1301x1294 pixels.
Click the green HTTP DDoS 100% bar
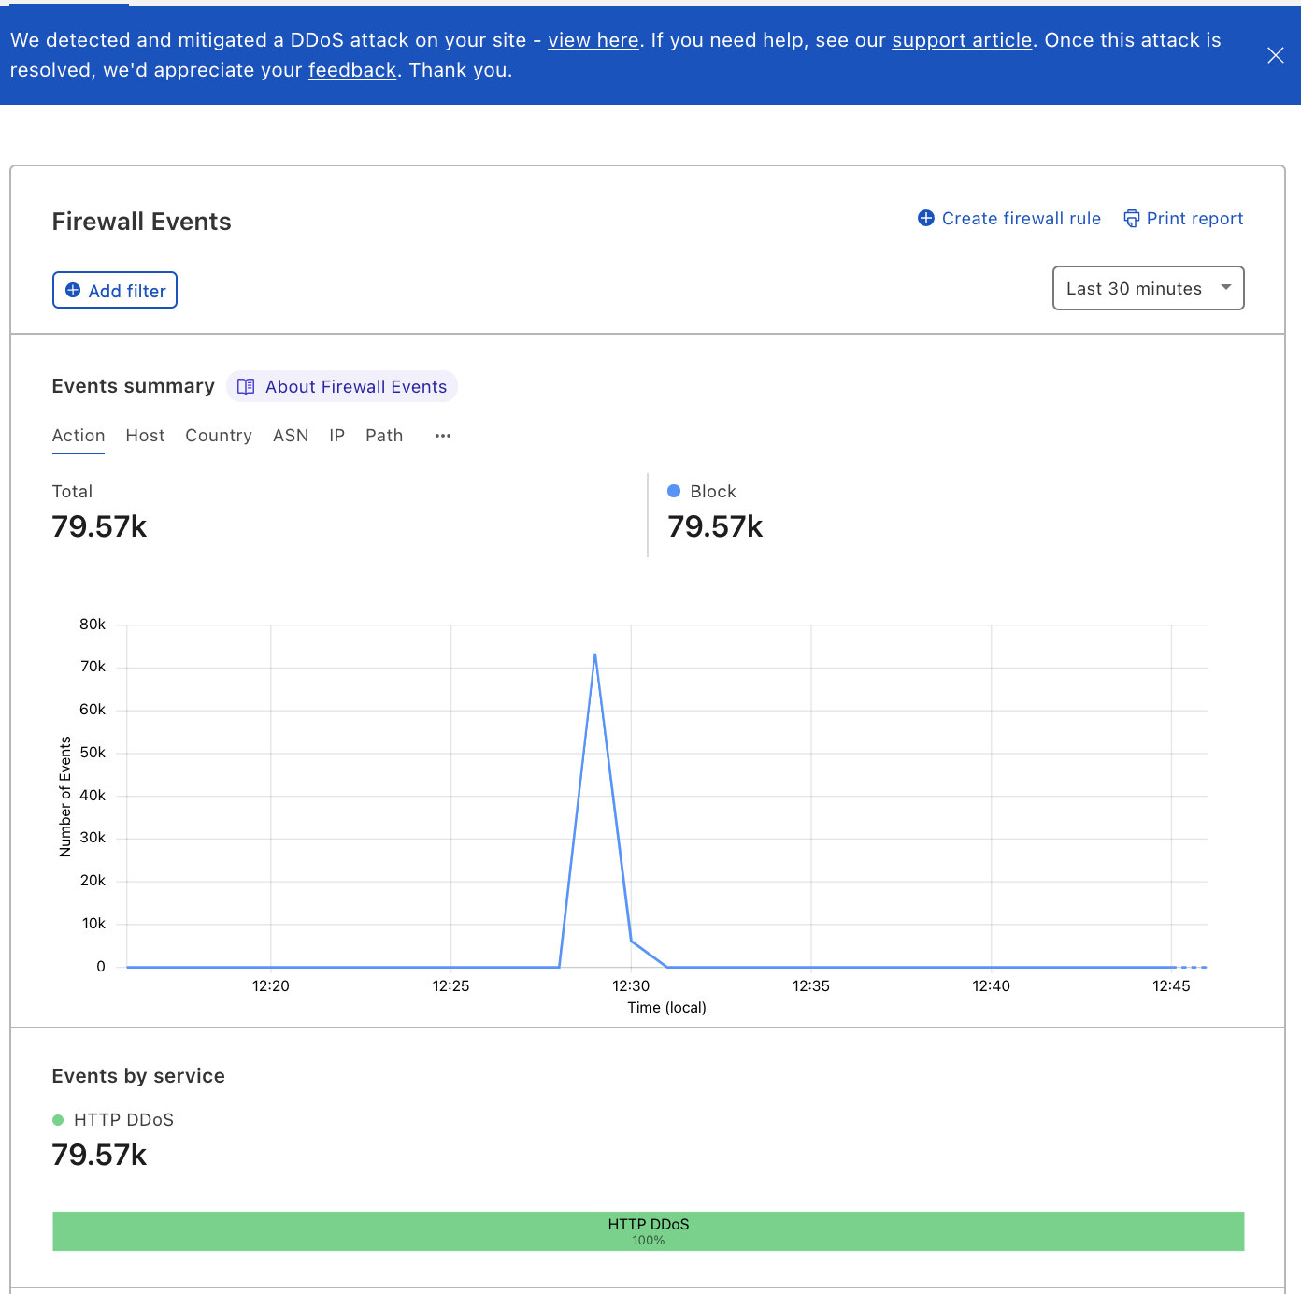tap(648, 1231)
